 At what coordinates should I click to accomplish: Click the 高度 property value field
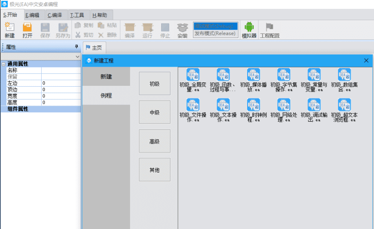(x=61, y=102)
